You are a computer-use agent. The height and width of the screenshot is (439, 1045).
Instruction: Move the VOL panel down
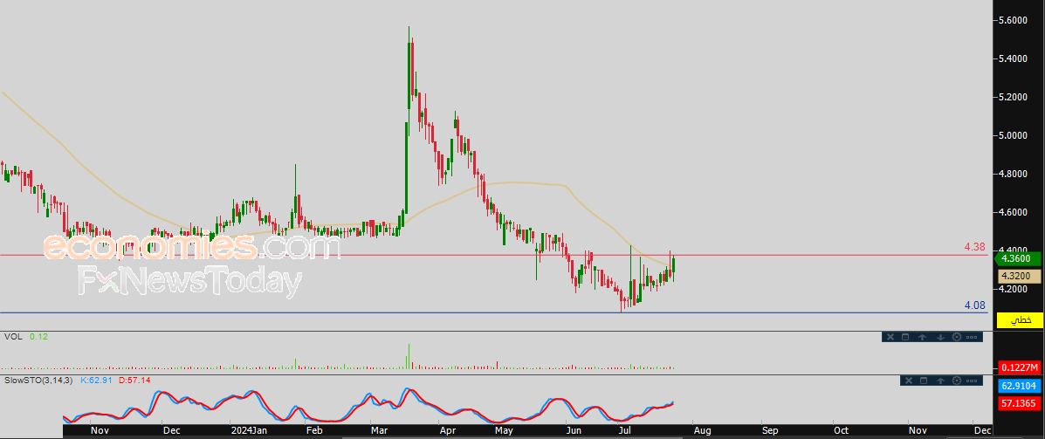[x=940, y=337]
